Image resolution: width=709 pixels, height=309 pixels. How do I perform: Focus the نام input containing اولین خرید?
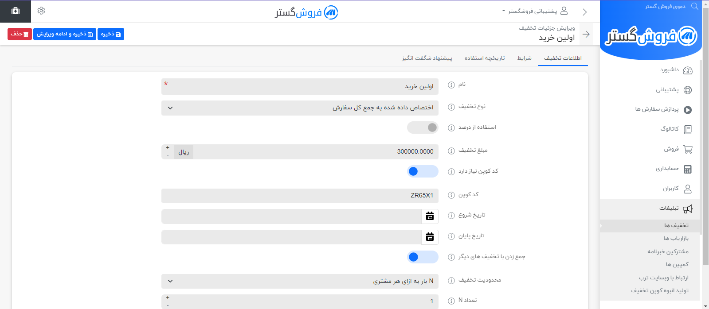coord(300,86)
